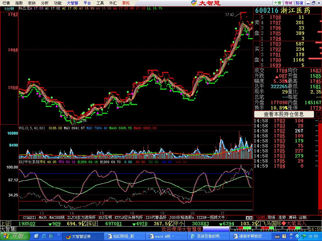This screenshot has height=241, width=322.
Task: Switch to macd k线 taskbar window
Action: 167,237
